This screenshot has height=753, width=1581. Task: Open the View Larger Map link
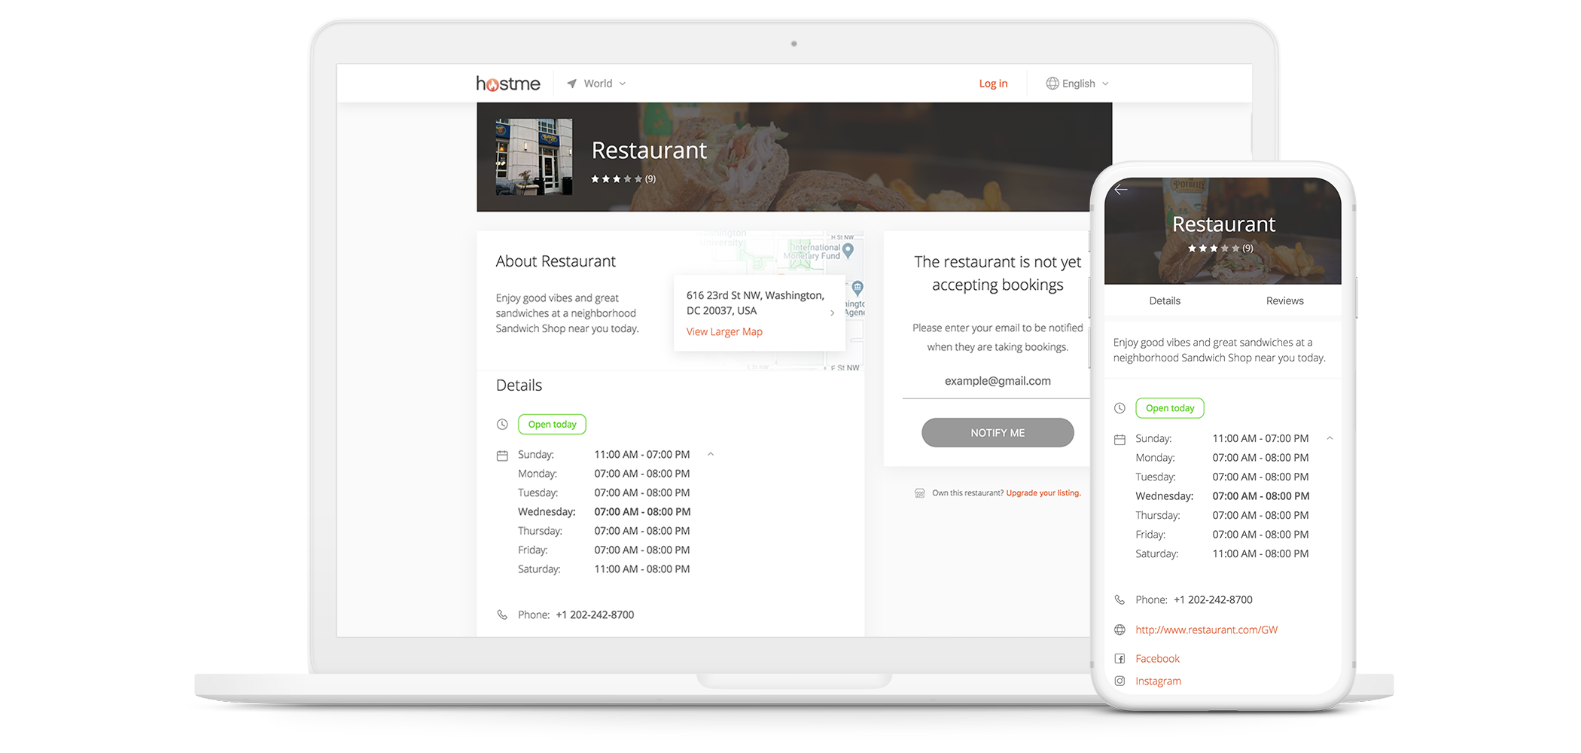[724, 332]
